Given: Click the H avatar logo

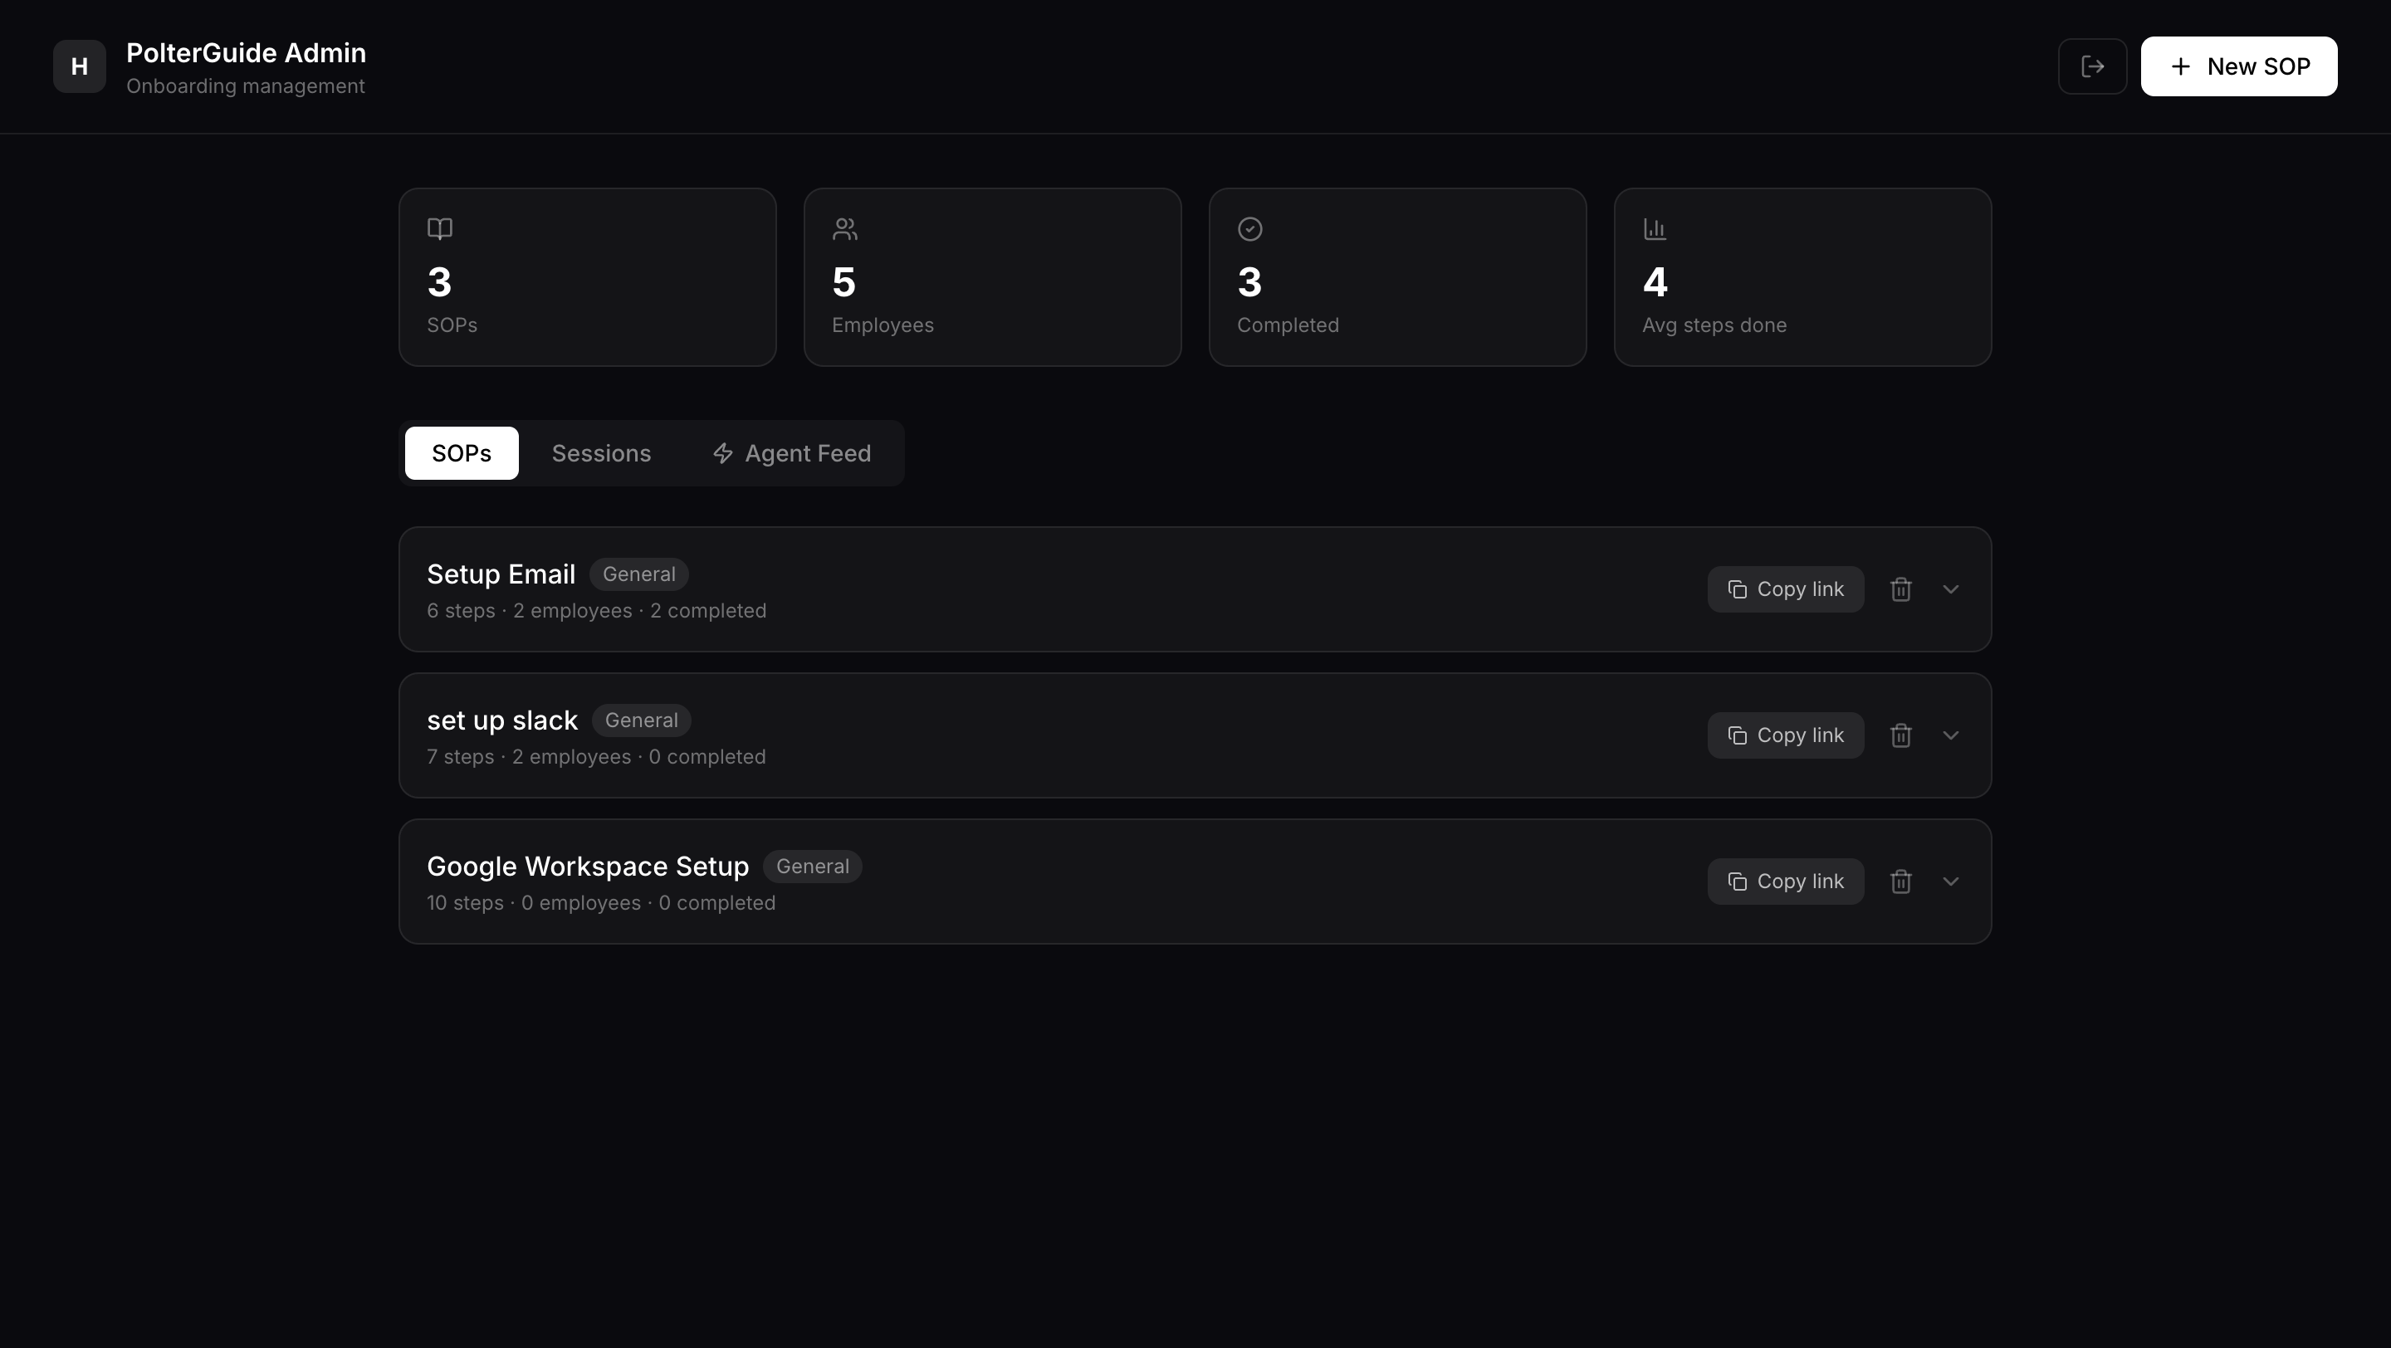Looking at the screenshot, I should (79, 66).
